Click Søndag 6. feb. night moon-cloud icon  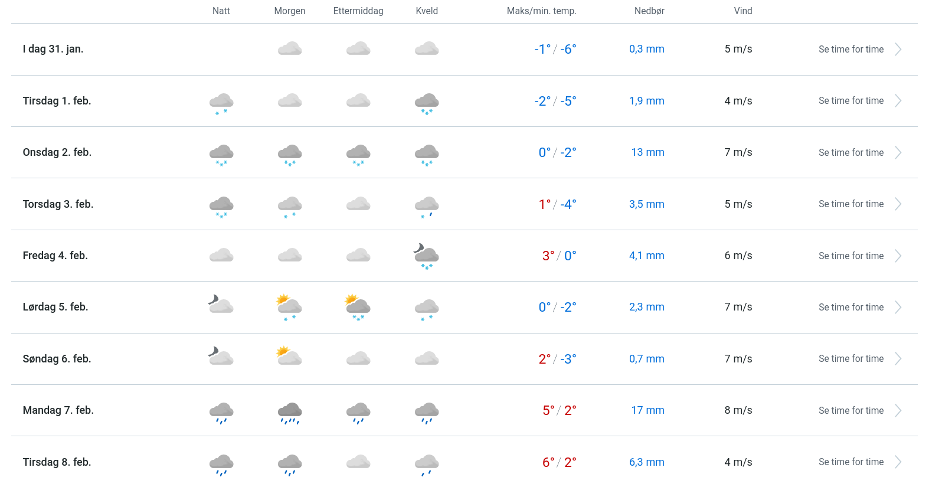click(221, 357)
